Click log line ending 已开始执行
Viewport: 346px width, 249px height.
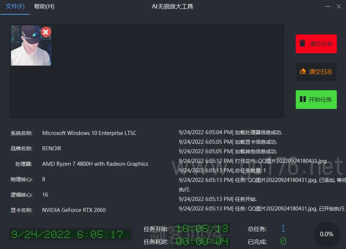[262, 209]
